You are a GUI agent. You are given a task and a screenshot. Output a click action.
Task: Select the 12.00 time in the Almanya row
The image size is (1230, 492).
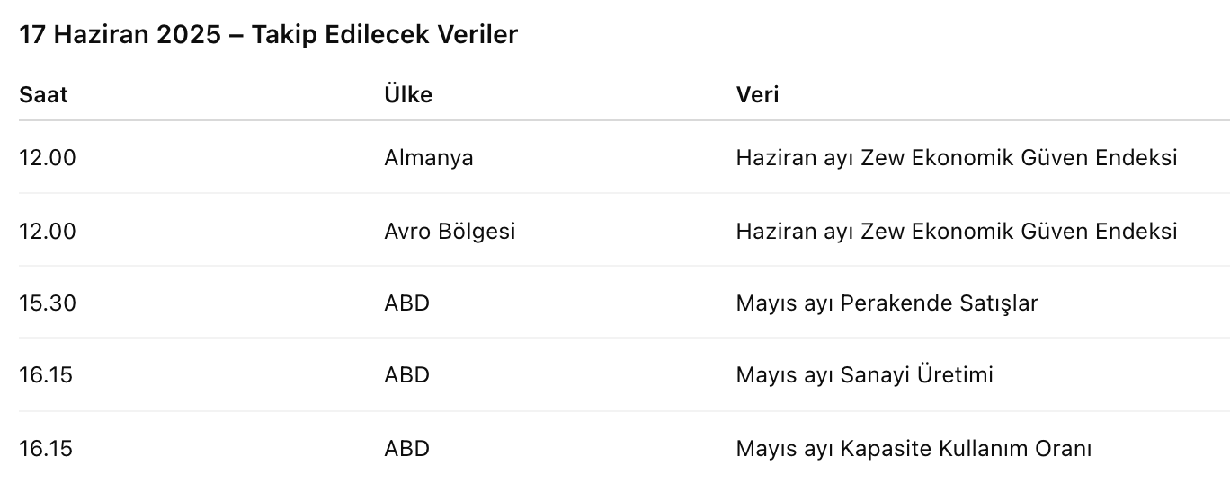click(48, 158)
